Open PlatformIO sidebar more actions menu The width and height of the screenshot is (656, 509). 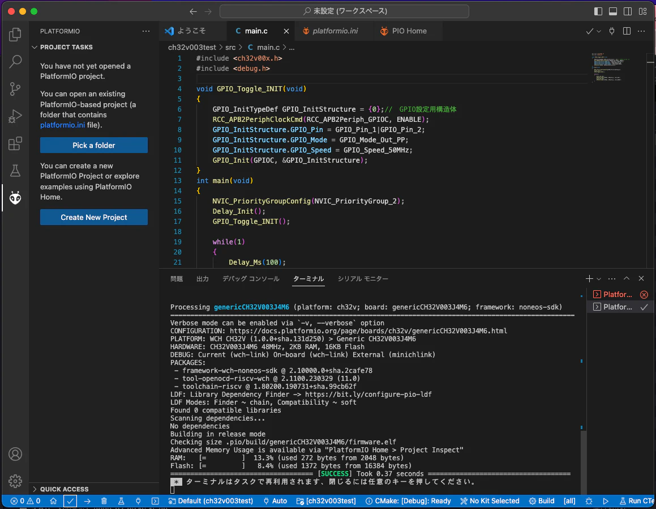145,31
